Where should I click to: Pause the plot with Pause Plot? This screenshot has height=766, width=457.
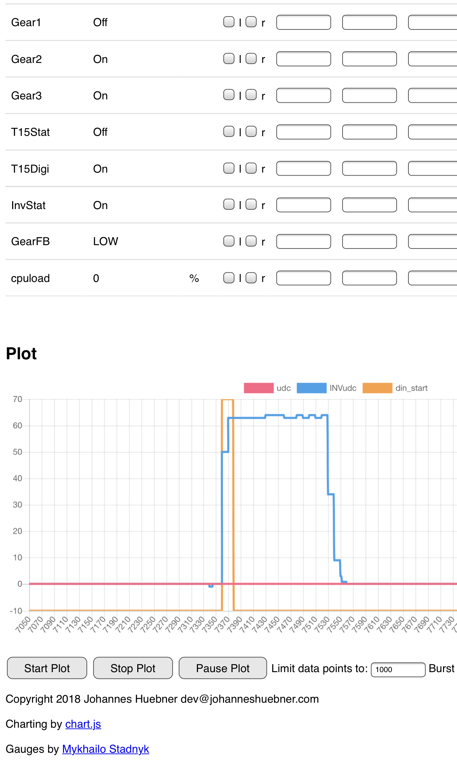(x=223, y=668)
